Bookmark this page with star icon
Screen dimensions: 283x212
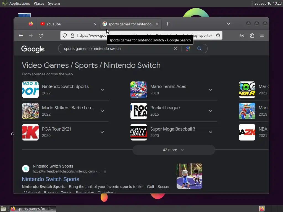pyautogui.click(x=218, y=35)
